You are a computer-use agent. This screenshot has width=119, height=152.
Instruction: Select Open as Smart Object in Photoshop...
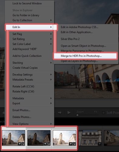coord(83,46)
